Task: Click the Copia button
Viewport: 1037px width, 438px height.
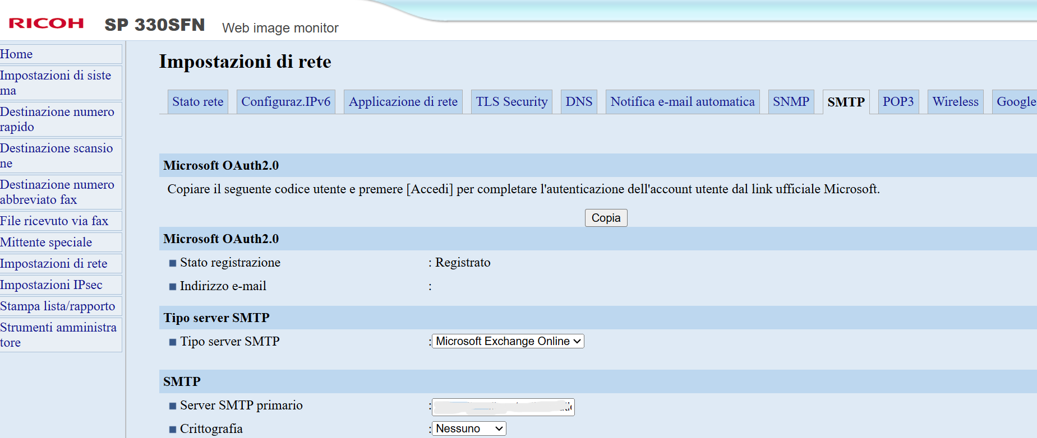Action: (606, 218)
